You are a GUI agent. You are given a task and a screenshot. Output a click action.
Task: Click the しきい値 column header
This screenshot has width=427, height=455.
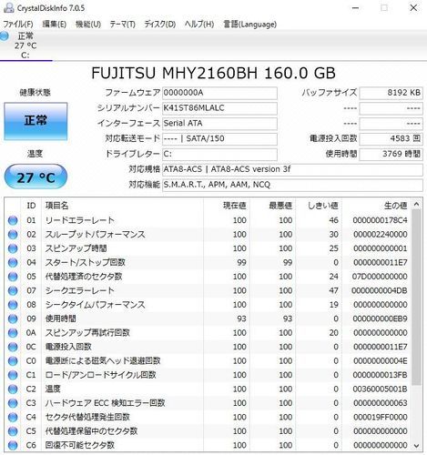(x=322, y=206)
